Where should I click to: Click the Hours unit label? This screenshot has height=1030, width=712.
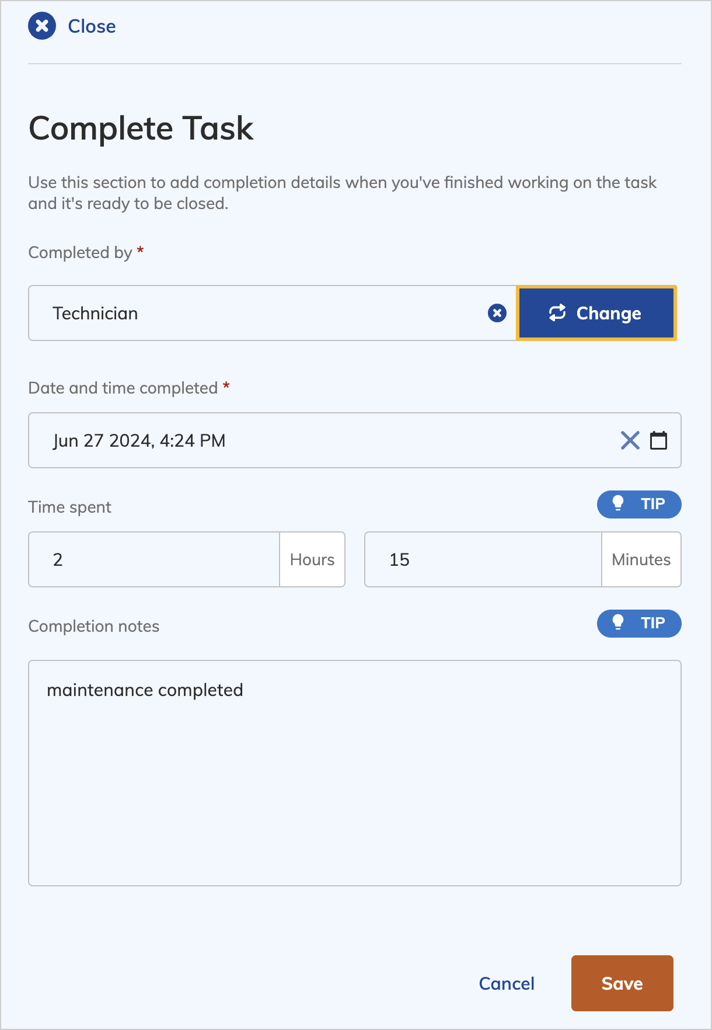point(312,559)
